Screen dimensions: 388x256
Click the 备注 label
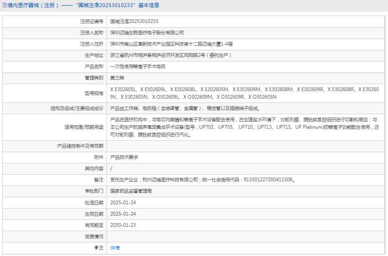point(99,180)
